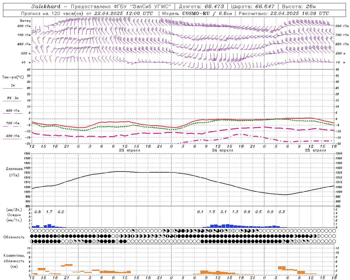This screenshot has width=350, height=280.
Task: Select the "Рассчитано: 22.04.2025 16:39 UTC" timestamp
Action: pyautogui.click(x=284, y=13)
